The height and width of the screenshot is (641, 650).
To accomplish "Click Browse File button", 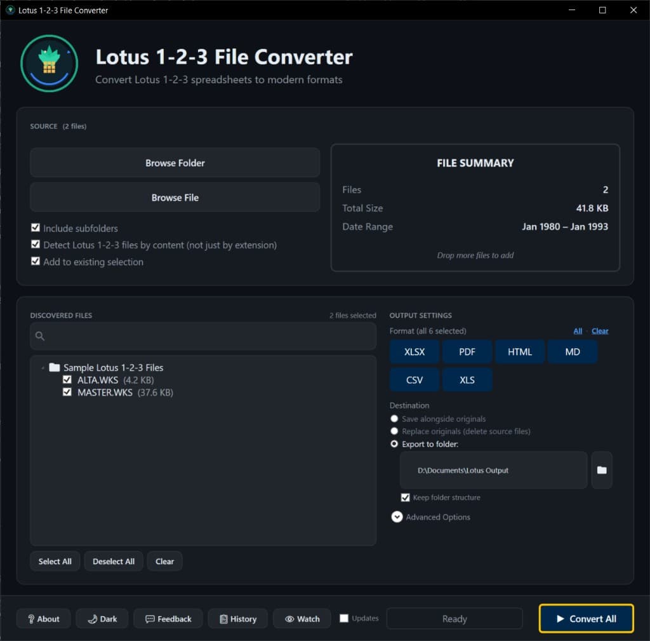I will 175,198.
